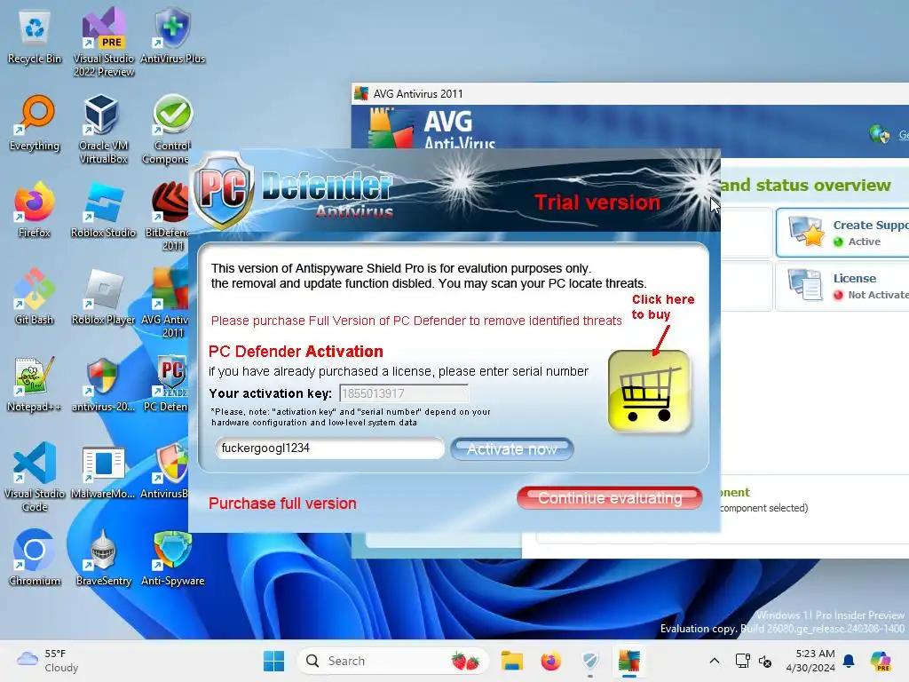This screenshot has height=682, width=909.
Task: Click the serial number input field
Action: tap(329, 448)
